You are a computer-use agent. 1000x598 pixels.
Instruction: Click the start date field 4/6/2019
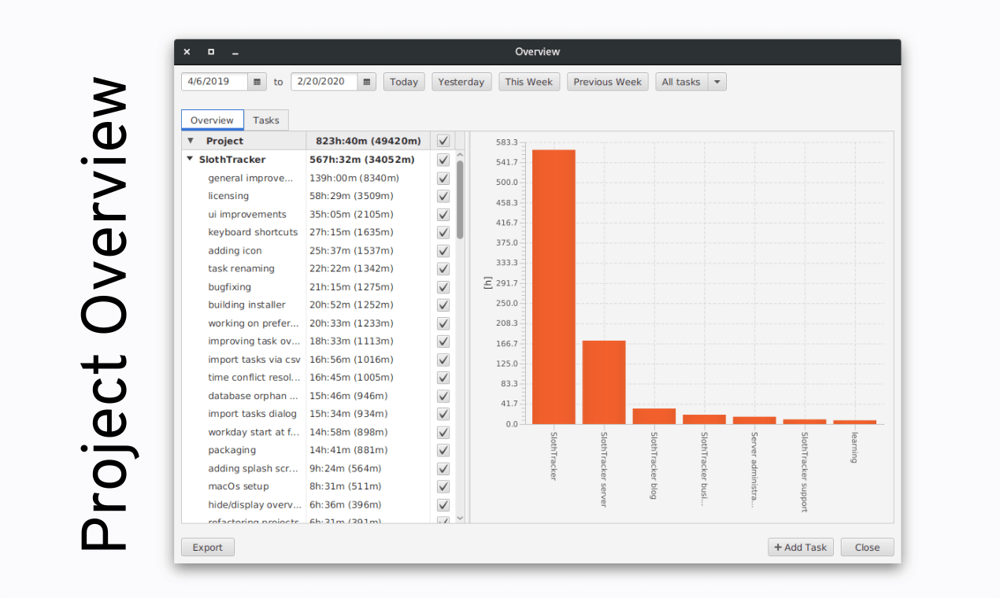214,82
